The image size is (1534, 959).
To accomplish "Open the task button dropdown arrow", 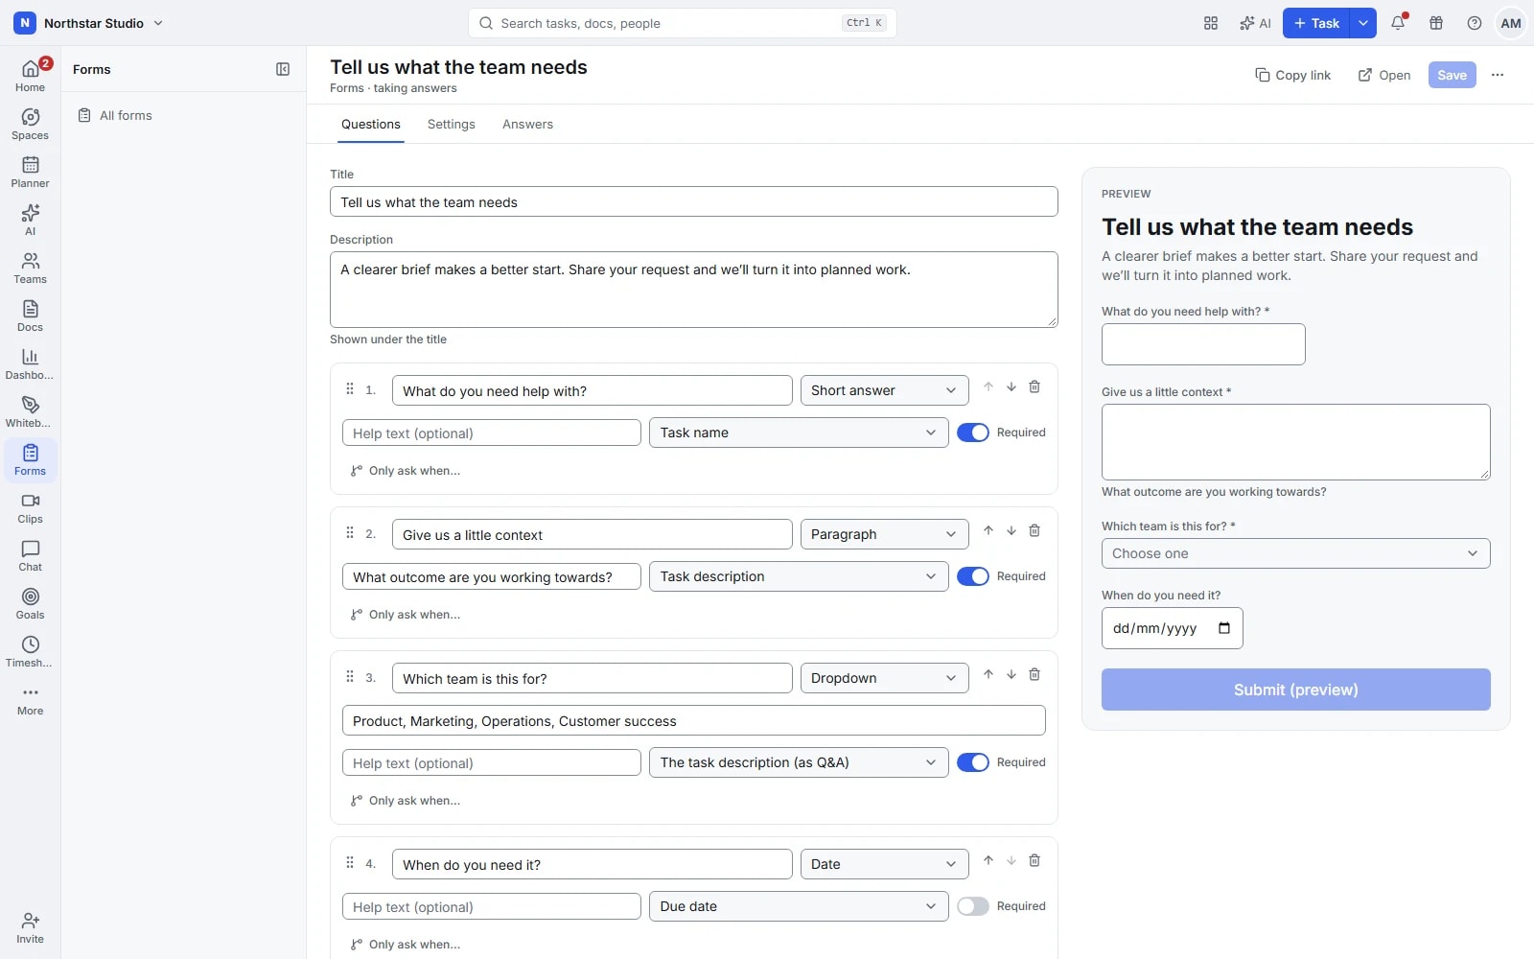I will coord(1363,23).
